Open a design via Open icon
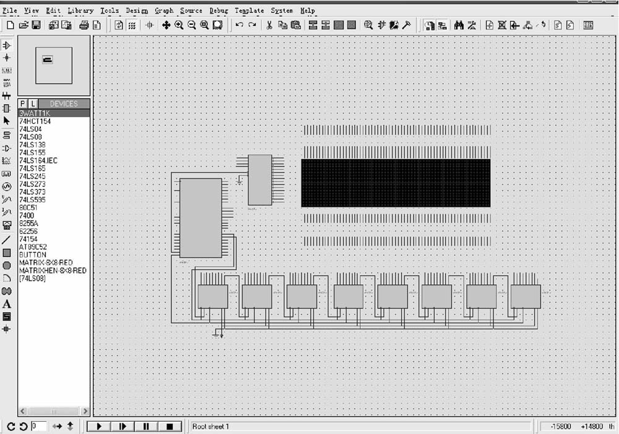This screenshot has height=434, width=619. (x=24, y=25)
